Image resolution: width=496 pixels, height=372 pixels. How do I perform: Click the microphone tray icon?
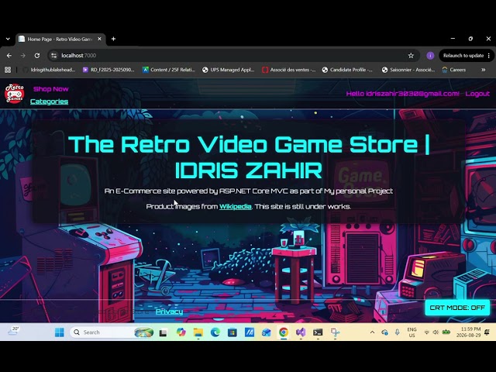(x=397, y=332)
